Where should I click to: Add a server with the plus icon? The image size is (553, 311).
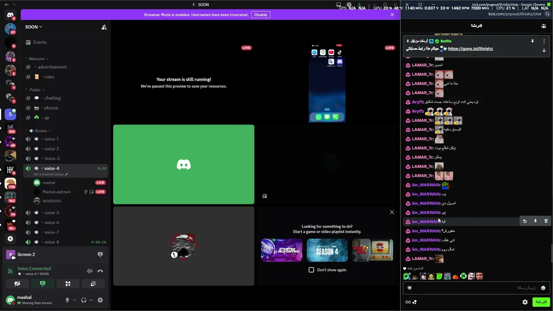click(10, 238)
